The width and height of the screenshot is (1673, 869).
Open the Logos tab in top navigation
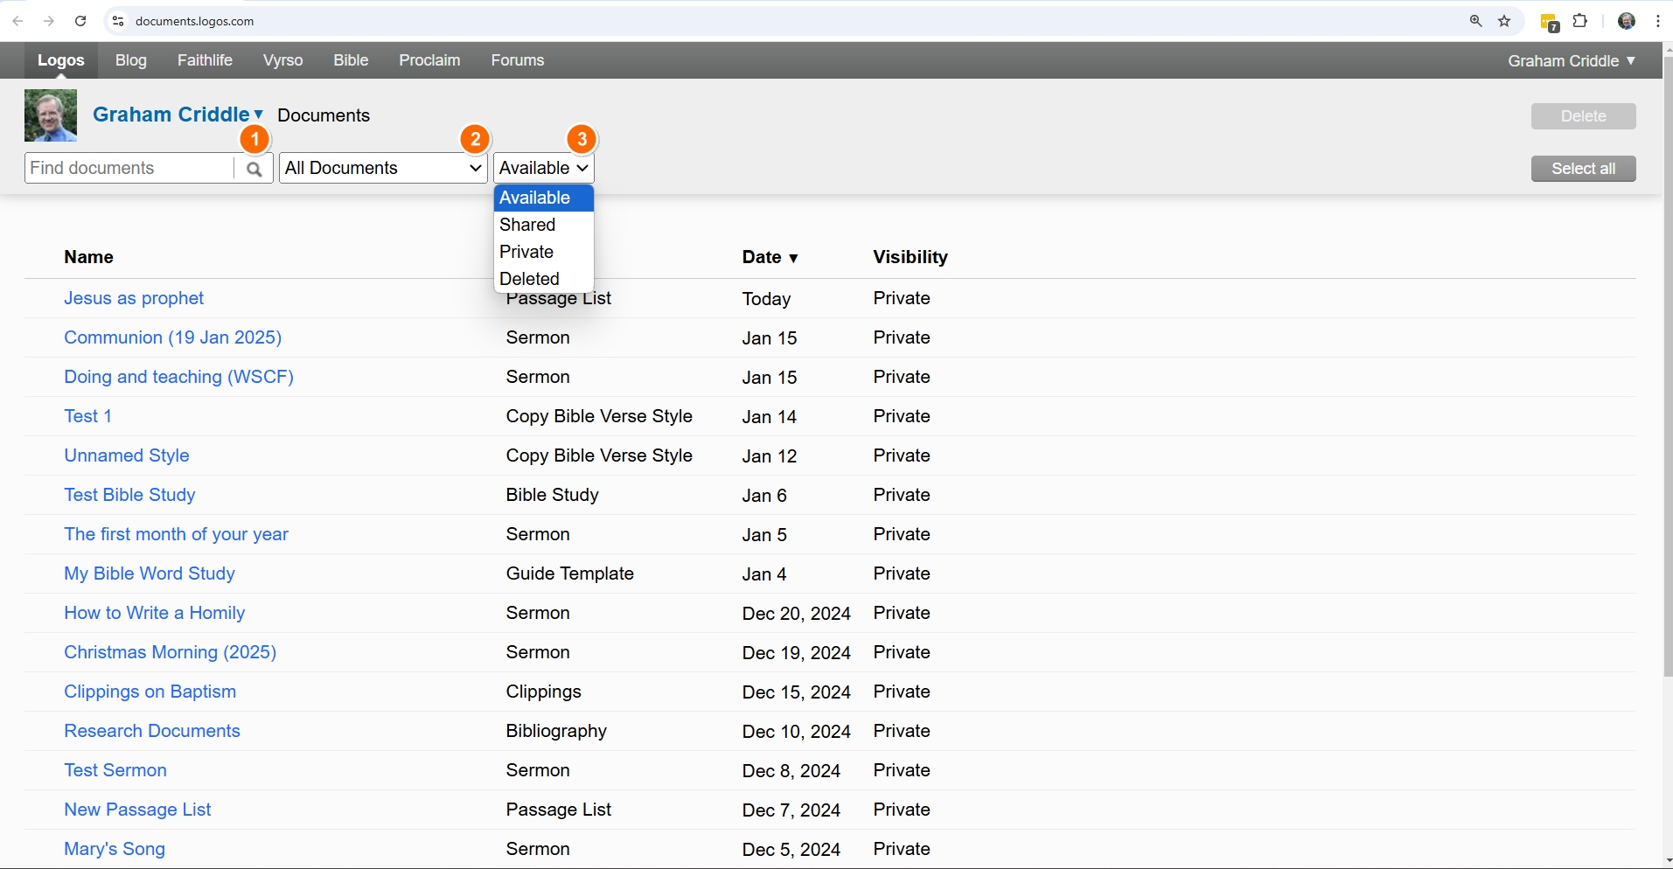[x=61, y=60]
